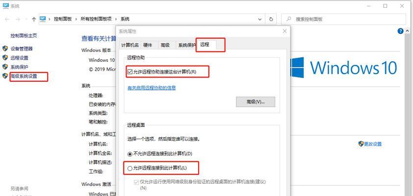
Task: Click the shield icon beside 设备管理器
Action: 5,49
